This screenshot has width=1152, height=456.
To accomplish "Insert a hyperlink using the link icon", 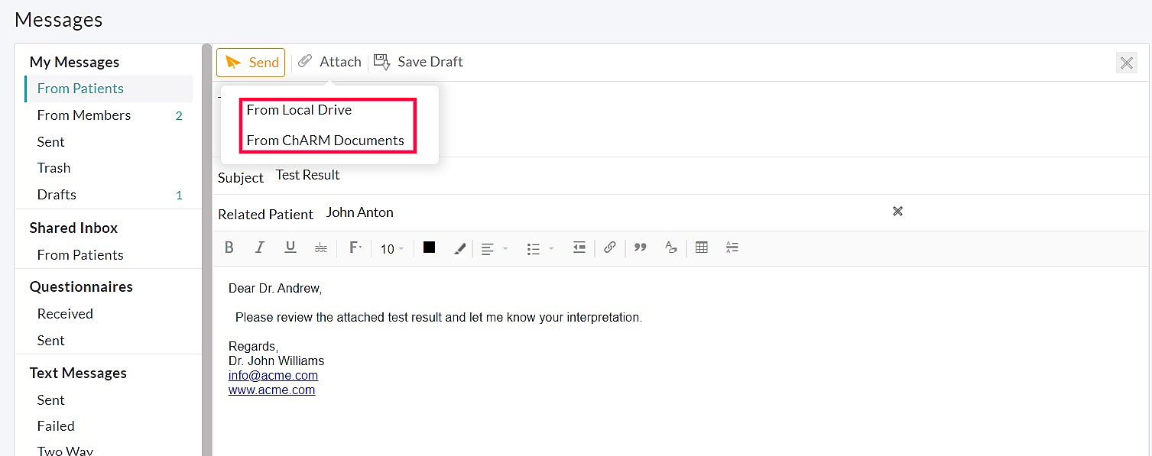I will (609, 247).
